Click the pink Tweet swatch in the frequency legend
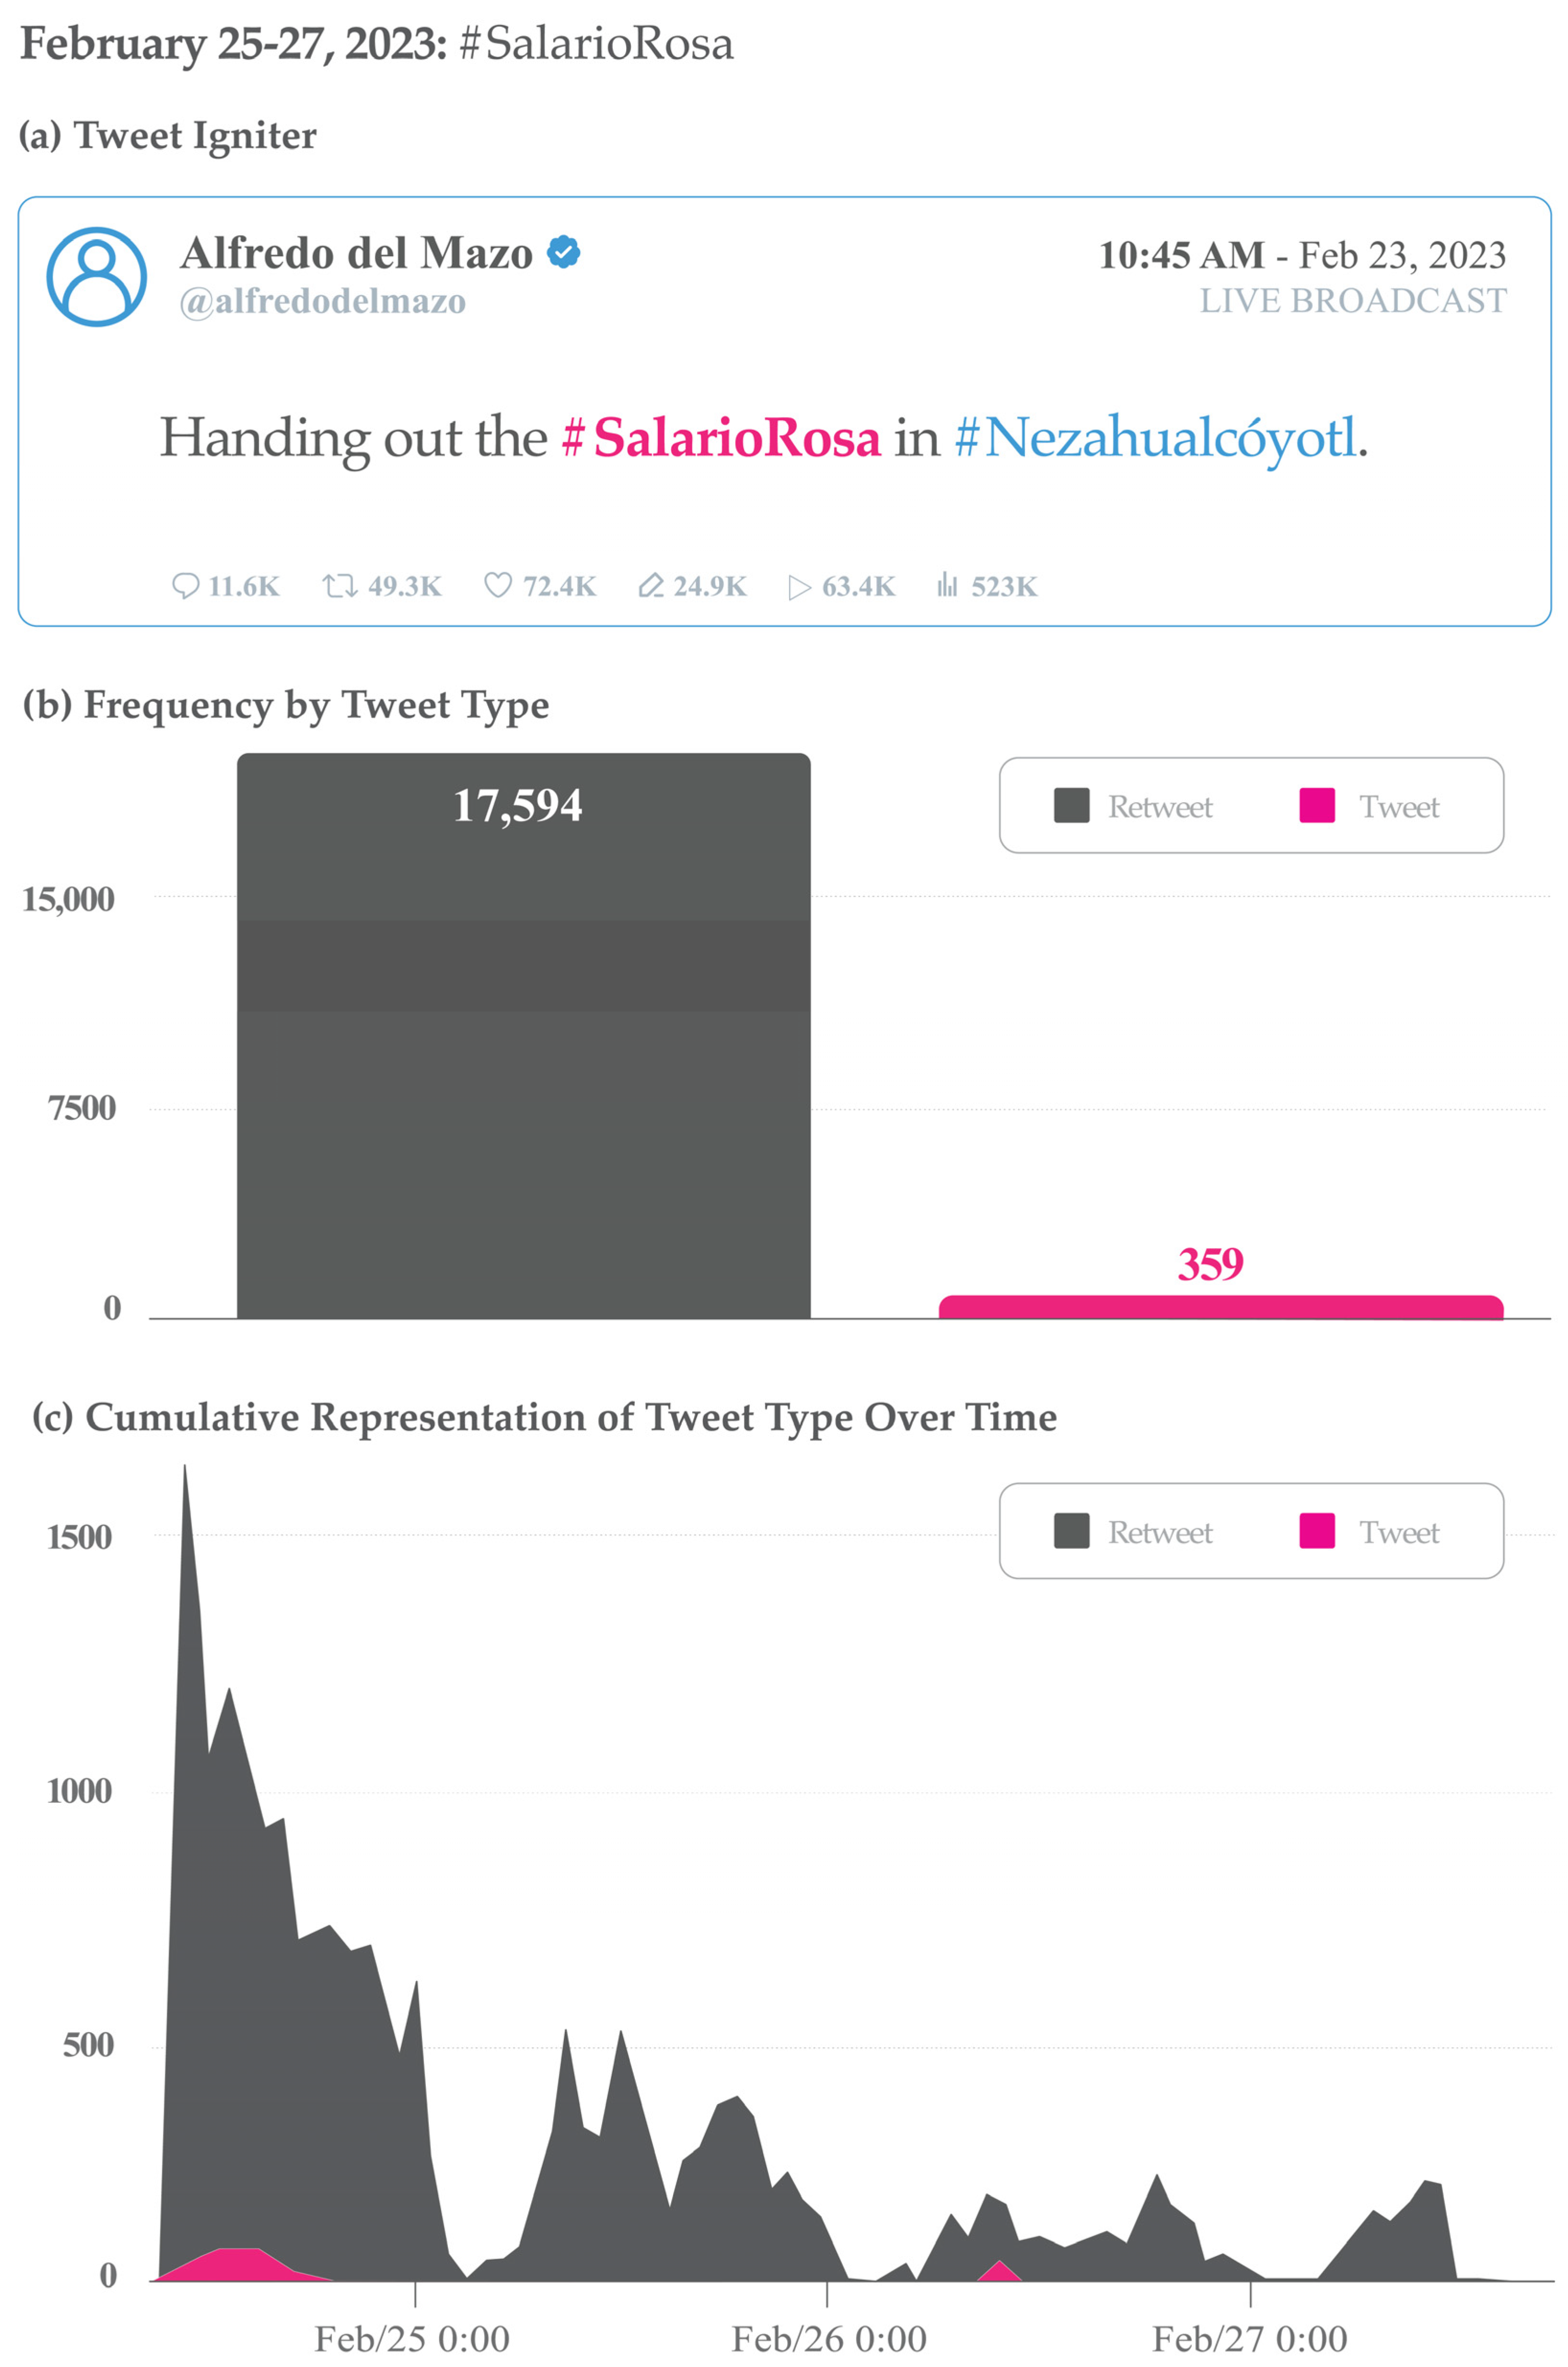This screenshot has width=1568, height=2367. point(1316,806)
